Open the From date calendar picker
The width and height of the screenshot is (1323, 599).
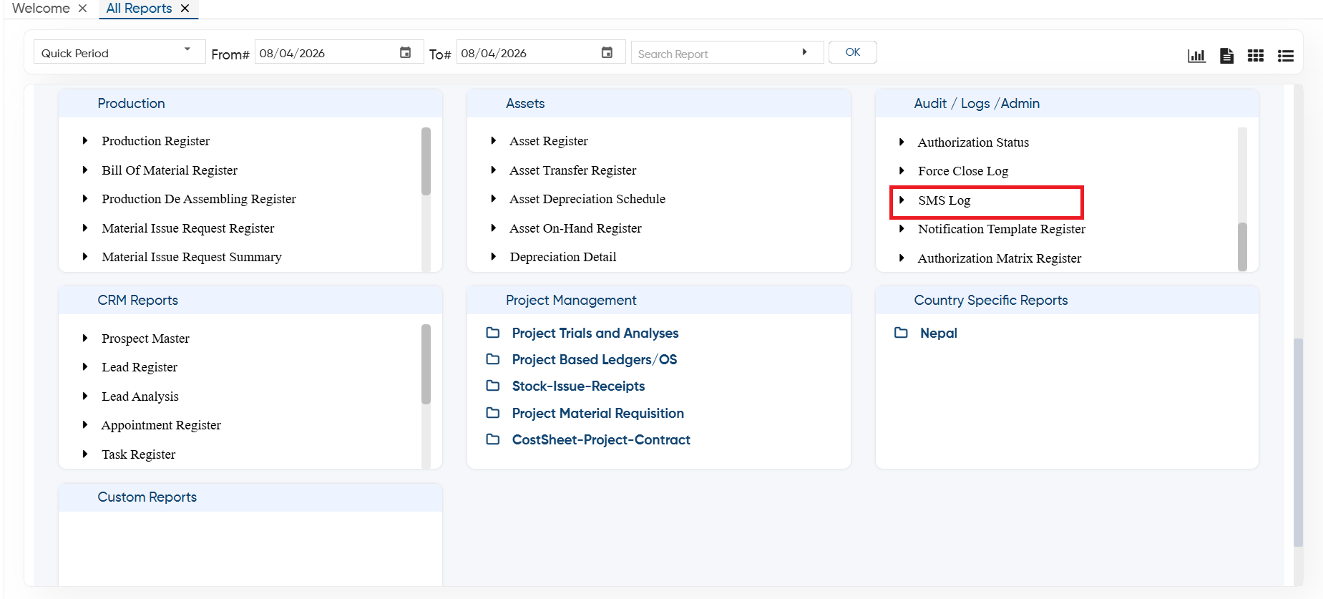click(x=405, y=52)
